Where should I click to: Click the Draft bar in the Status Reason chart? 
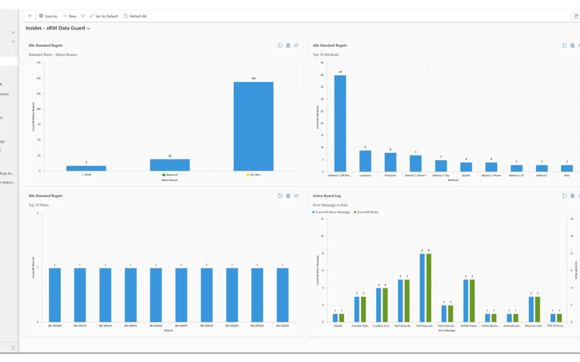(86, 168)
